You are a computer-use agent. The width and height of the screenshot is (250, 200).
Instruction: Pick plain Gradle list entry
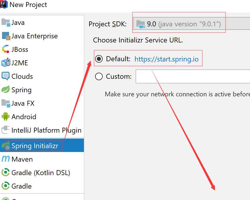pyautogui.click(x=21, y=186)
